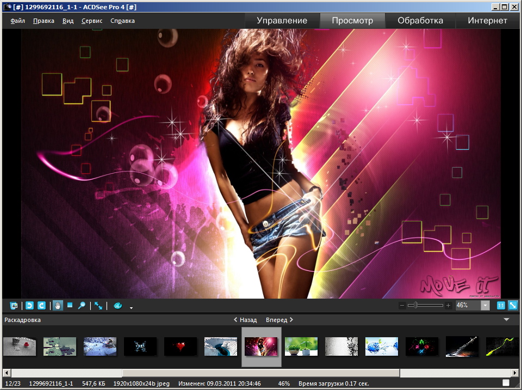Click the rotate left icon in toolbar
Viewport: 522px width, 390px height.
click(29, 306)
